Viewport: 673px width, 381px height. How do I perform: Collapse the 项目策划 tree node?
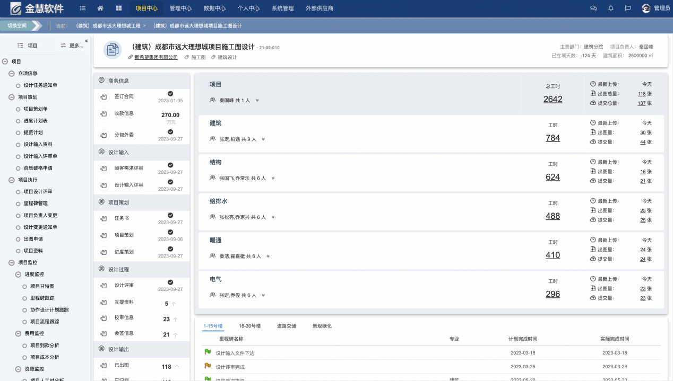(12, 97)
